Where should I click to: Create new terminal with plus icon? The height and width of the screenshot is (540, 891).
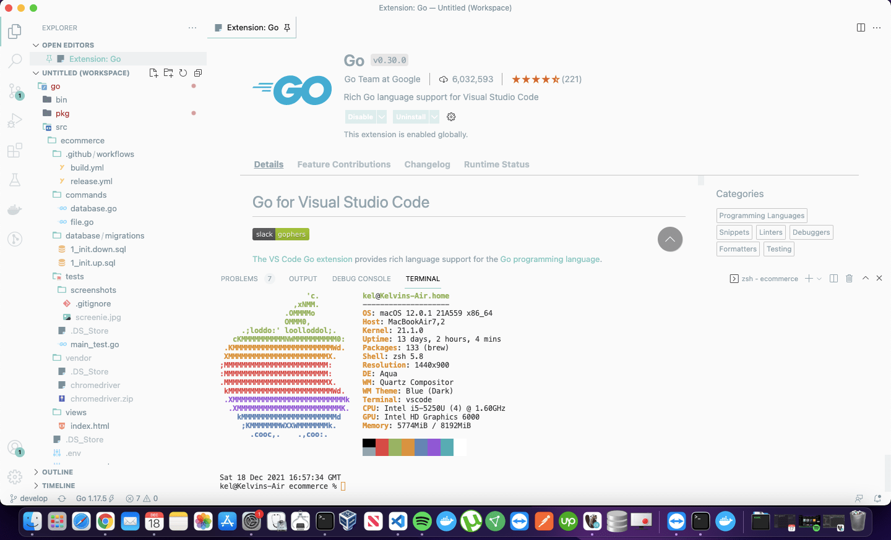809,279
